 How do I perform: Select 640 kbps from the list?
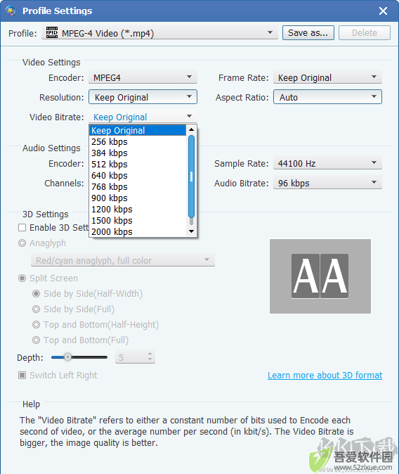(x=138, y=175)
